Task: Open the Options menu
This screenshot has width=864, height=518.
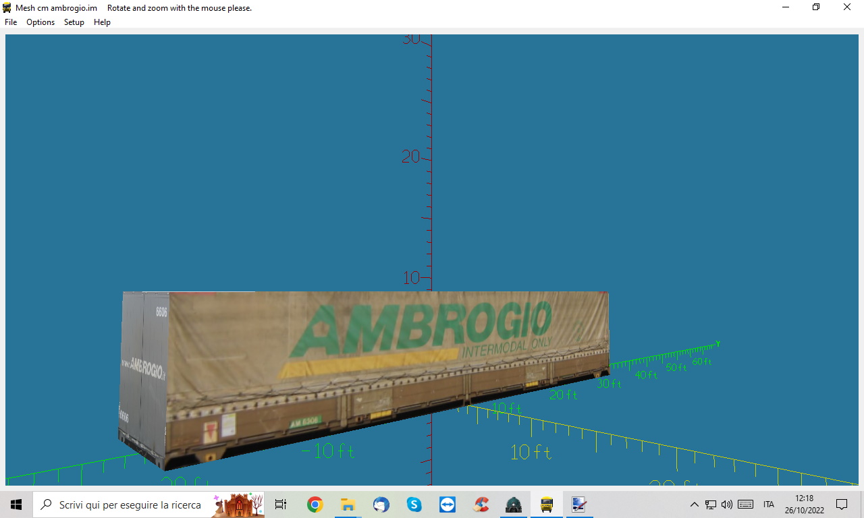Action: tap(40, 22)
